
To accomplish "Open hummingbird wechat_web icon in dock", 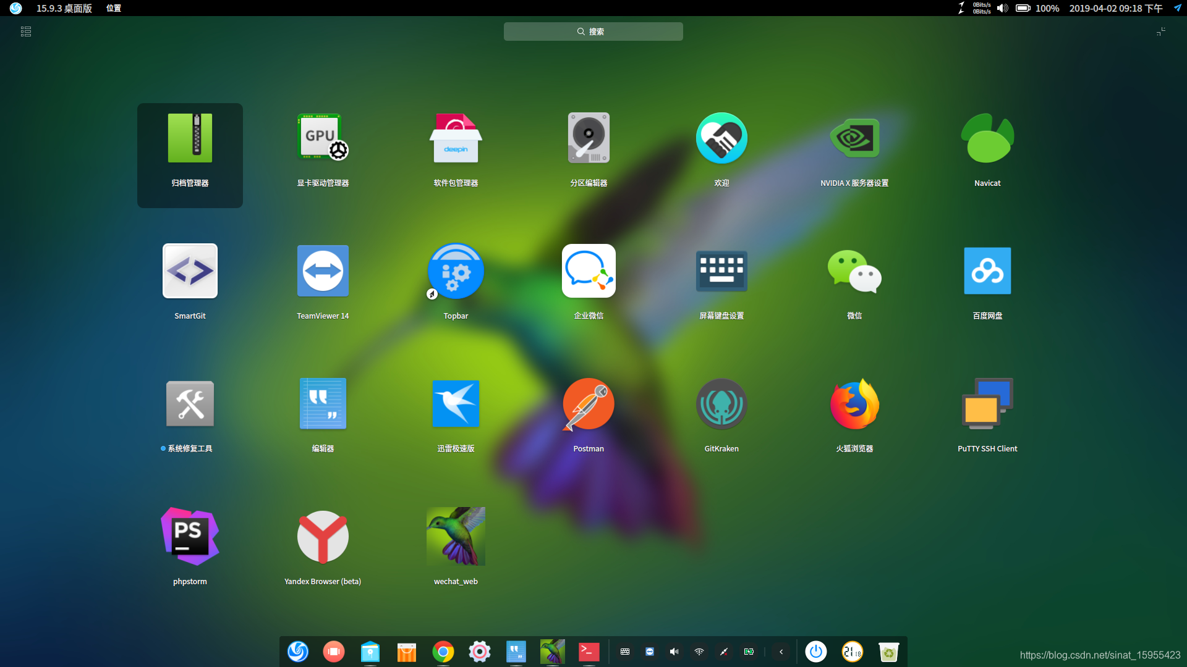I will 553,652.
